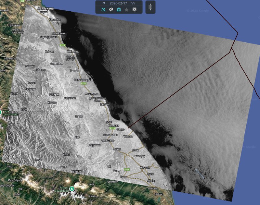
Task: Click the star favorite icon
Action: point(126,10)
